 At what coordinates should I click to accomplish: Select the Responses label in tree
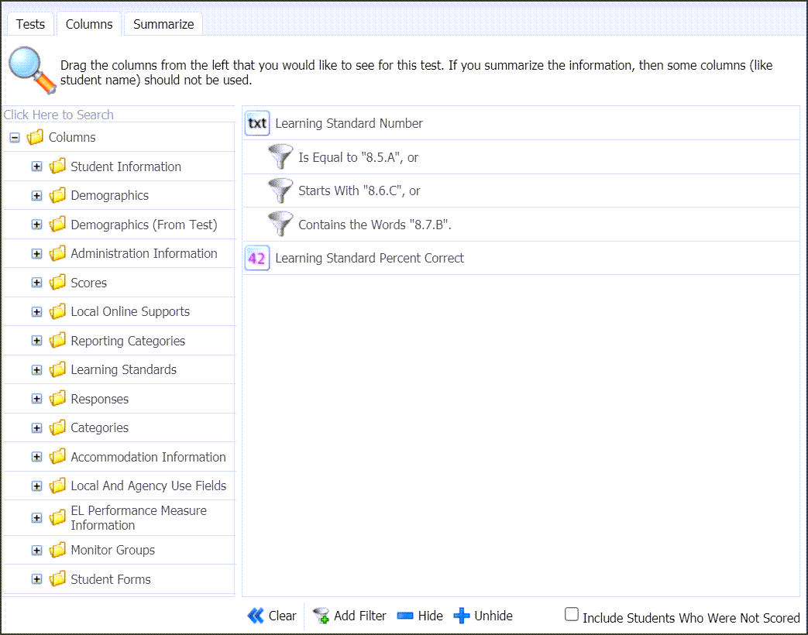pyautogui.click(x=99, y=399)
